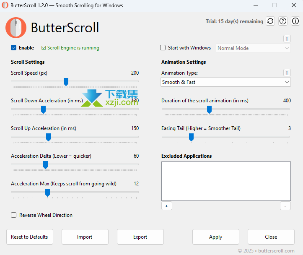Click the ButterScroll mouse logo
This screenshot has width=303, height=255.
pyautogui.click(x=16, y=28)
